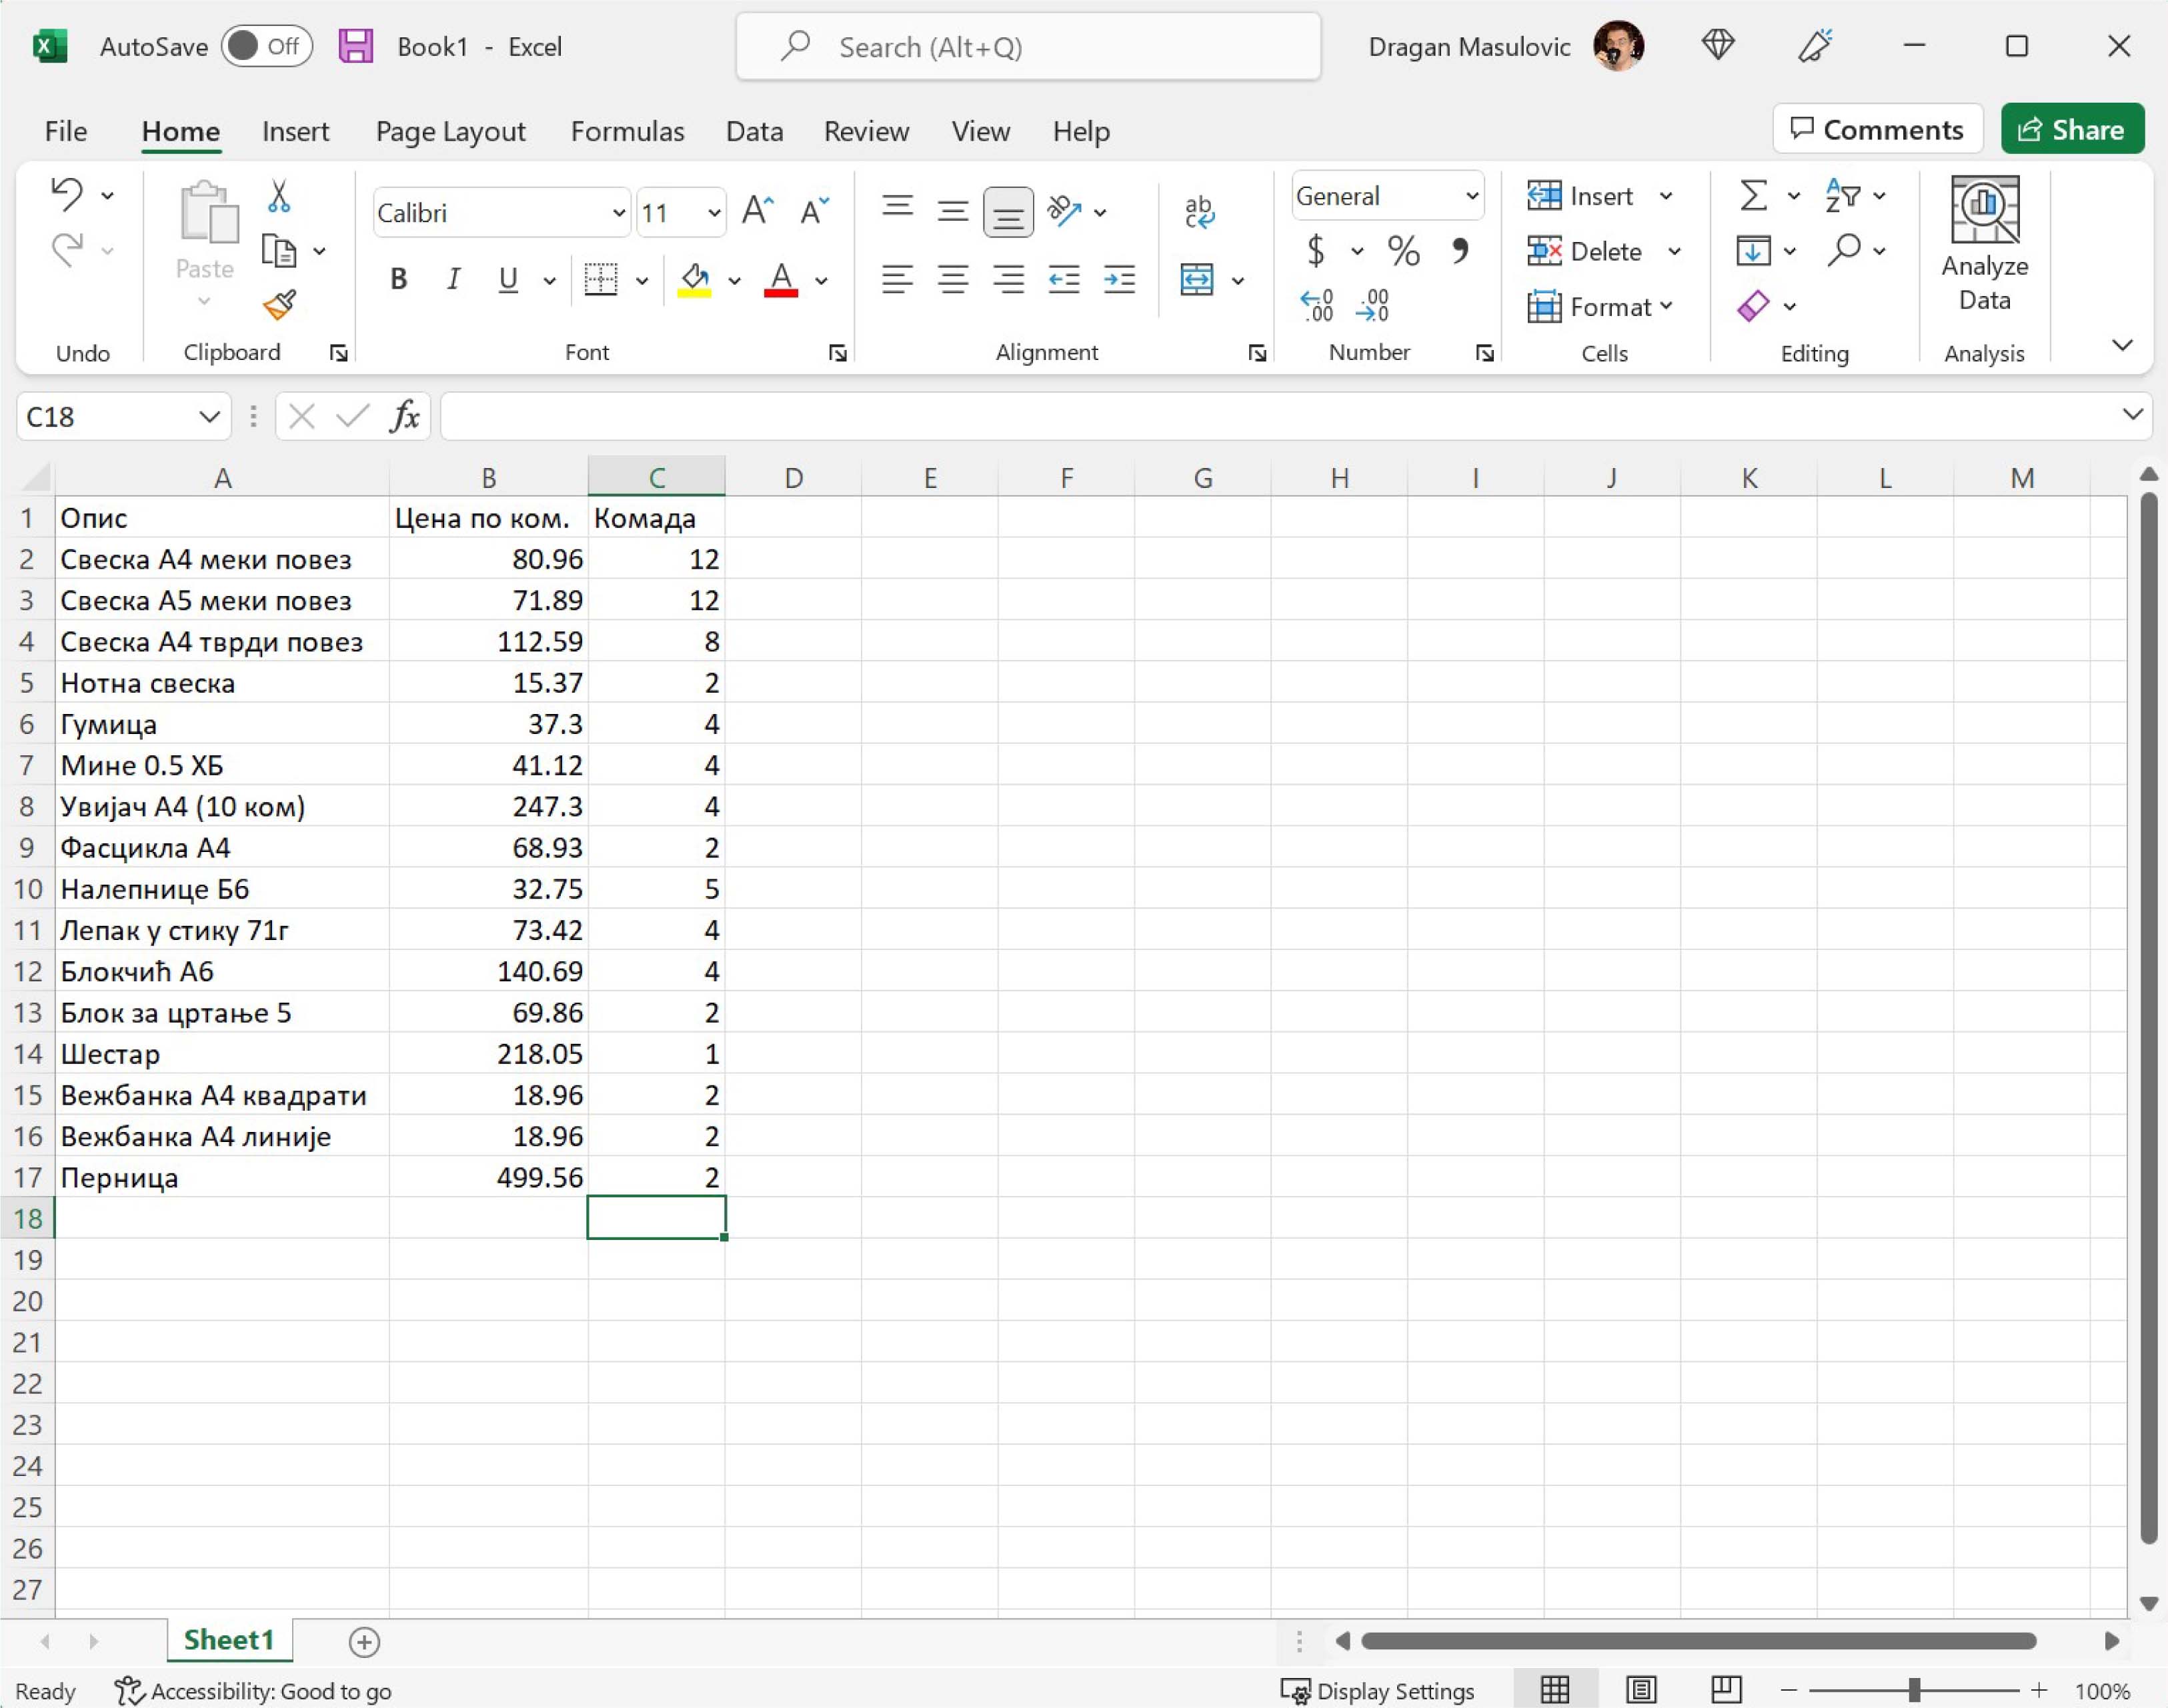The image size is (2168, 1708).
Task: Toggle the AutoSave switch
Action: tap(266, 46)
